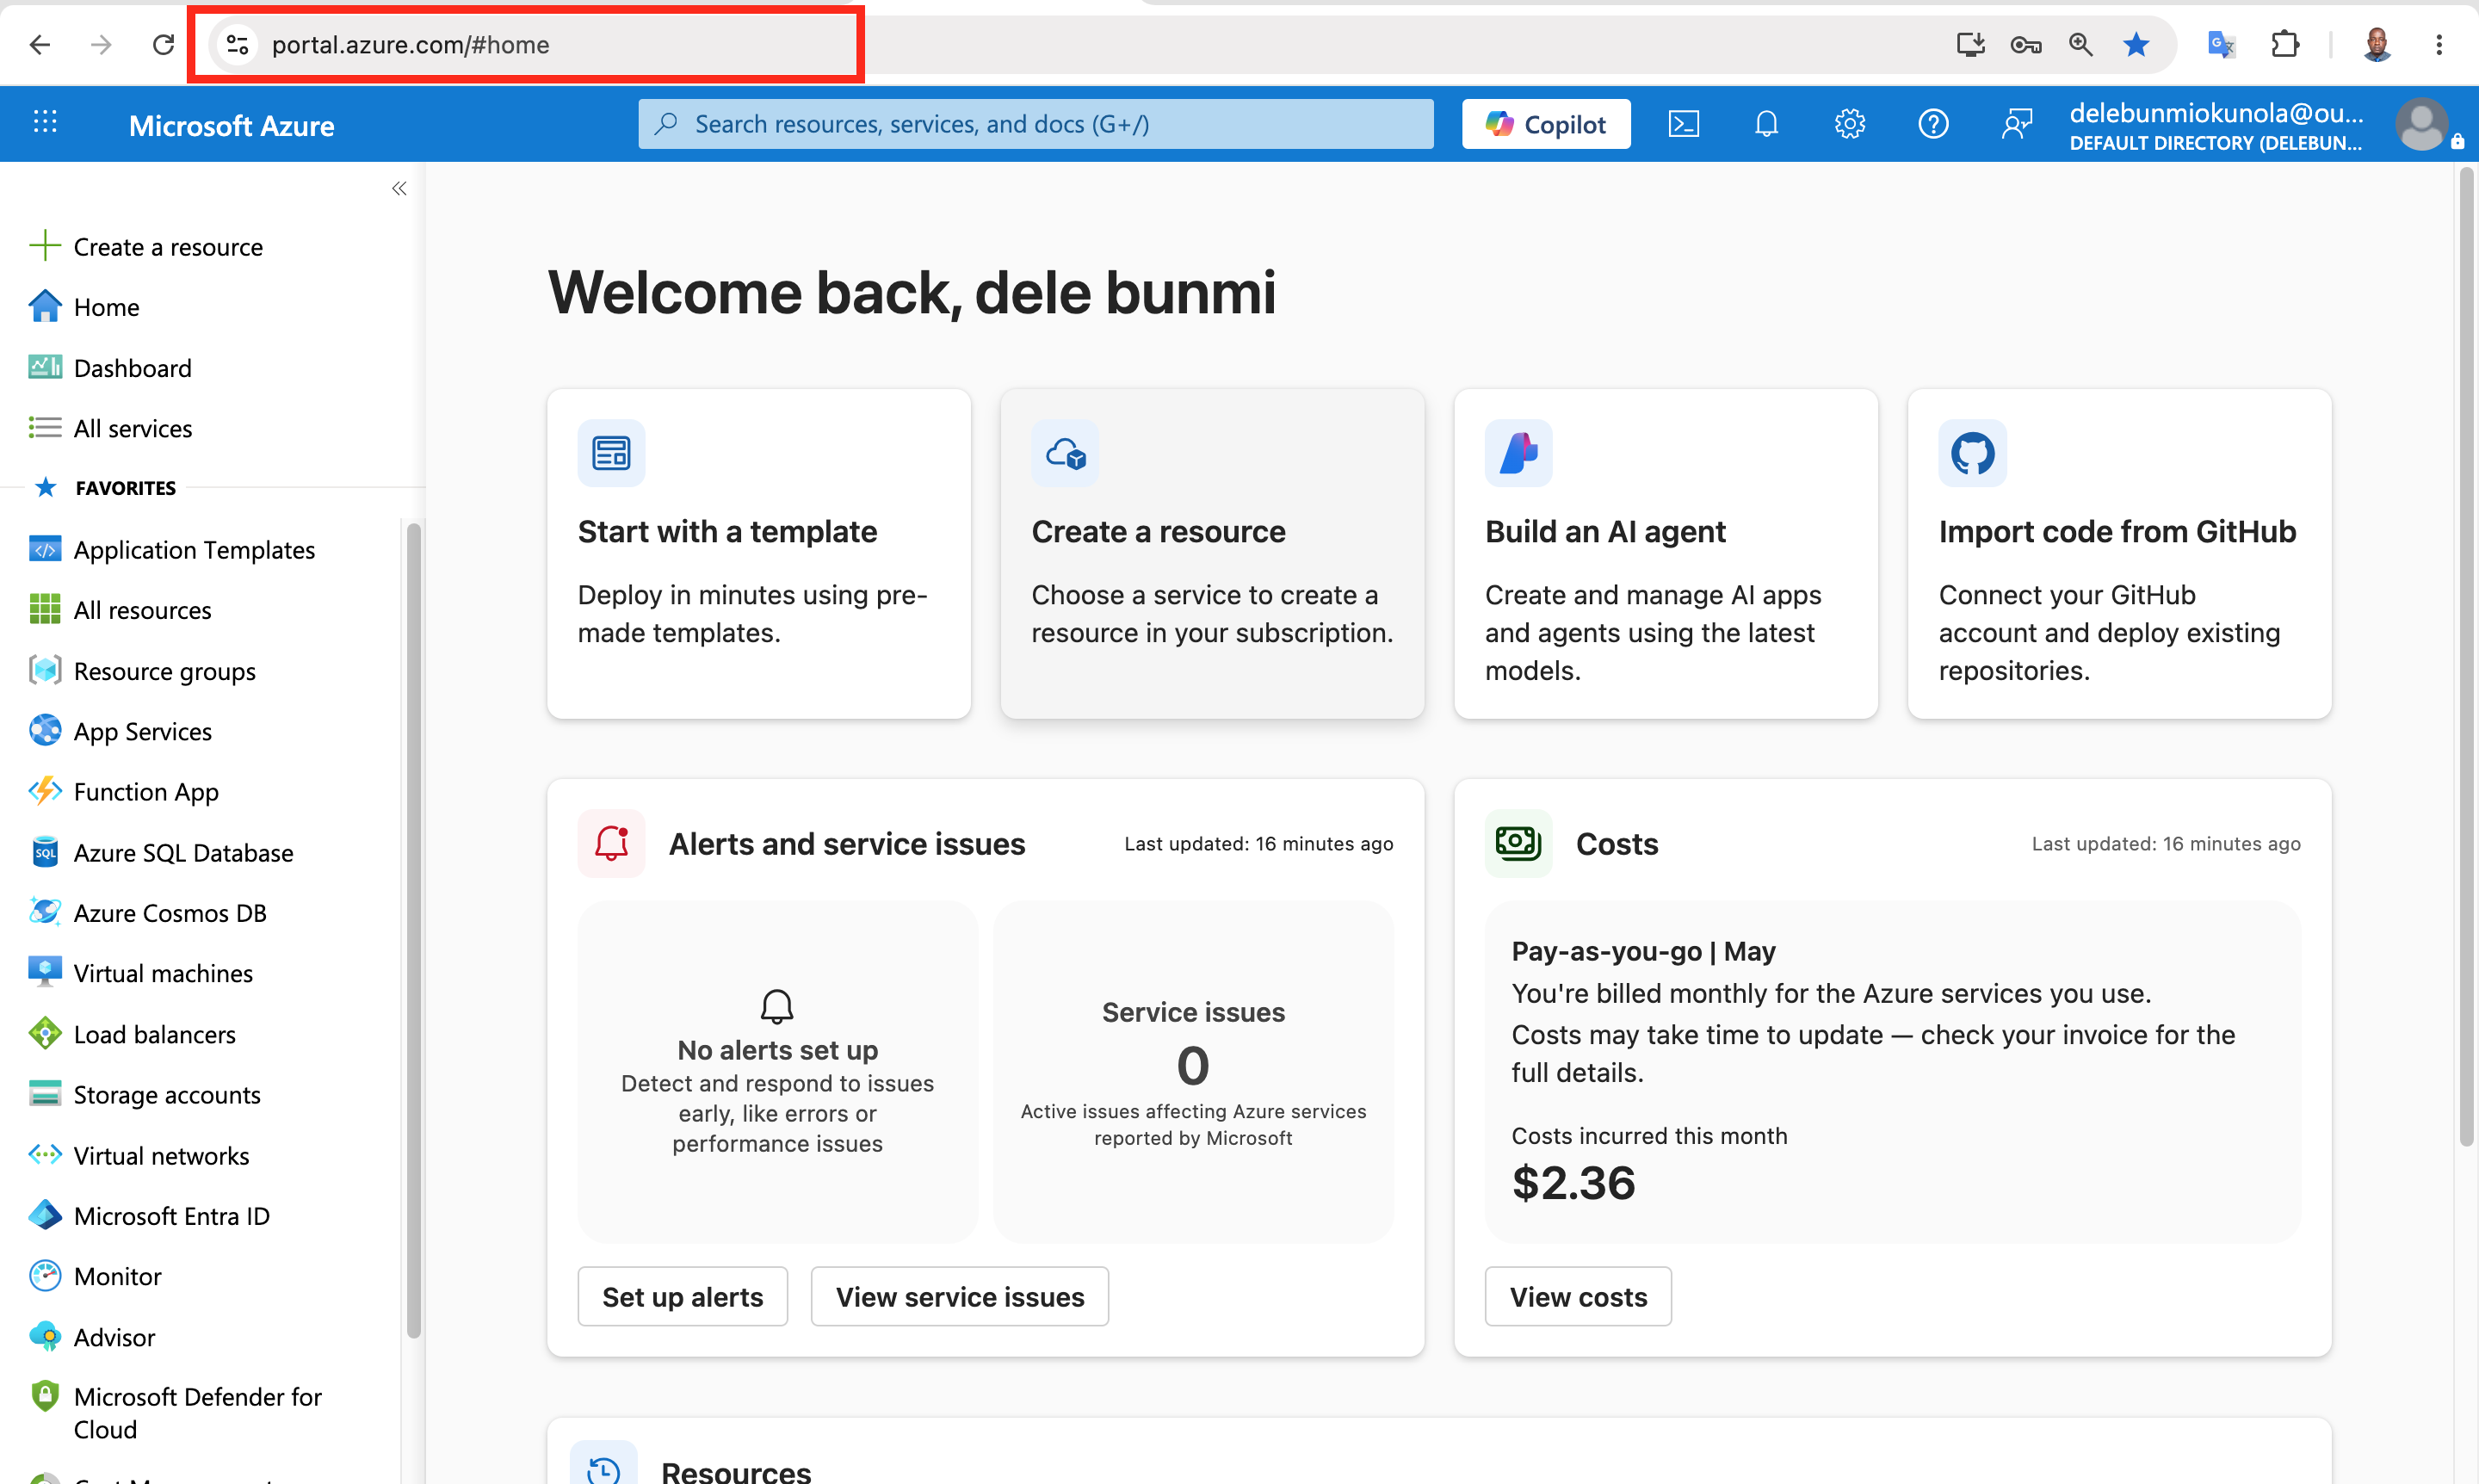
Task: Open Microsoft Defender for Cloud
Action: click(176, 1413)
